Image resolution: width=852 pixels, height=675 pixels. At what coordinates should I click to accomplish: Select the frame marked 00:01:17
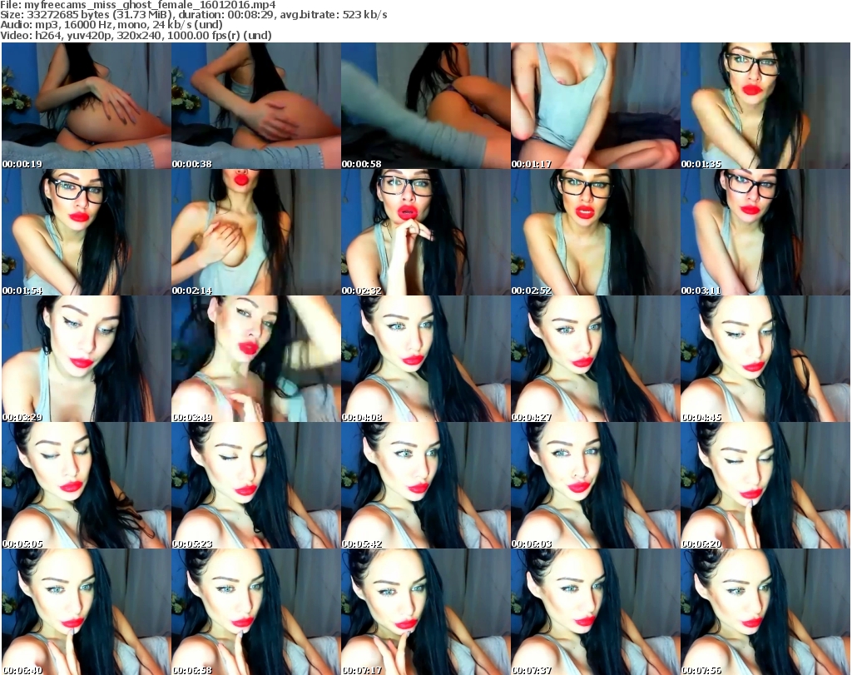(596, 106)
